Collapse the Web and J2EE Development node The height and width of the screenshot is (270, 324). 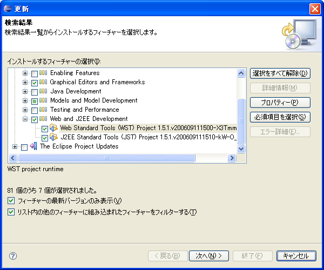point(25,119)
